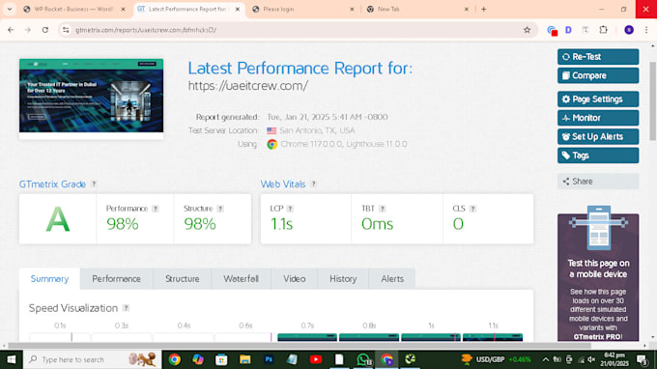Open the Chrome profile avatar
The width and height of the screenshot is (657, 369).
pyautogui.click(x=629, y=30)
